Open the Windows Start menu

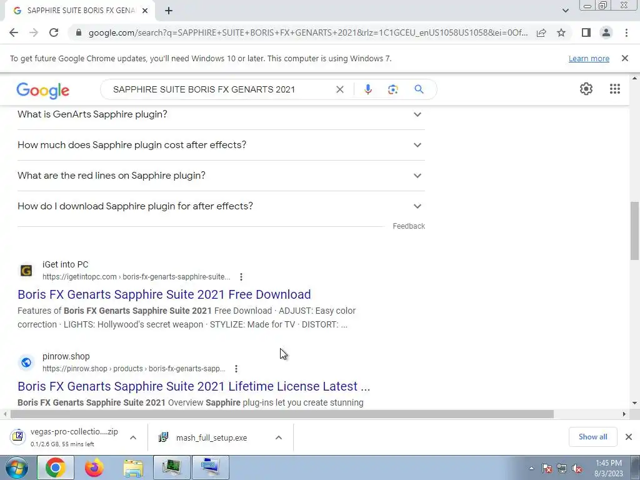pyautogui.click(x=16, y=467)
